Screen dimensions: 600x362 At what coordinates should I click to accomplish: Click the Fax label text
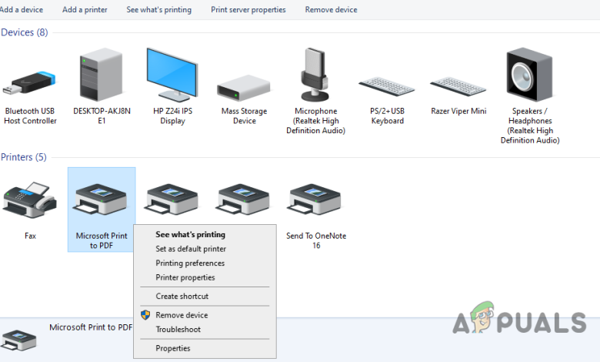[x=30, y=236]
